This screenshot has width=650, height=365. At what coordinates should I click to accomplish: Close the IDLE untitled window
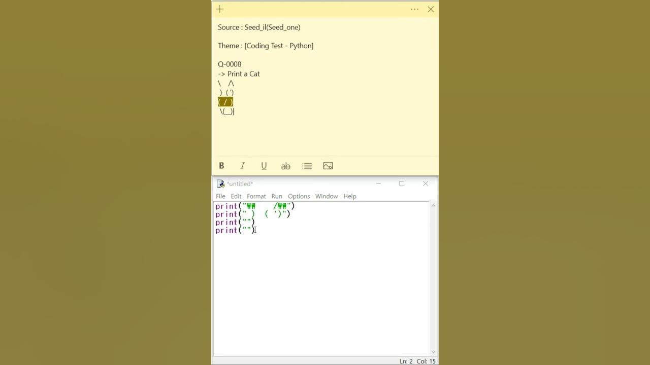click(426, 184)
